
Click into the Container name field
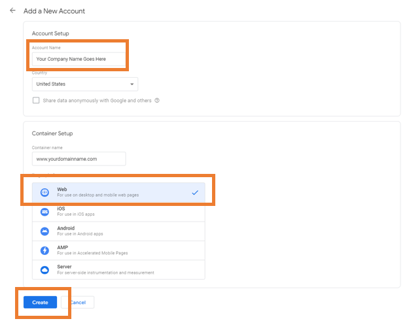click(78, 159)
